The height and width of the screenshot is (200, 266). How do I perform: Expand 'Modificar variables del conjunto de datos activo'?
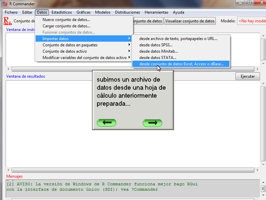pyautogui.click(x=84, y=58)
